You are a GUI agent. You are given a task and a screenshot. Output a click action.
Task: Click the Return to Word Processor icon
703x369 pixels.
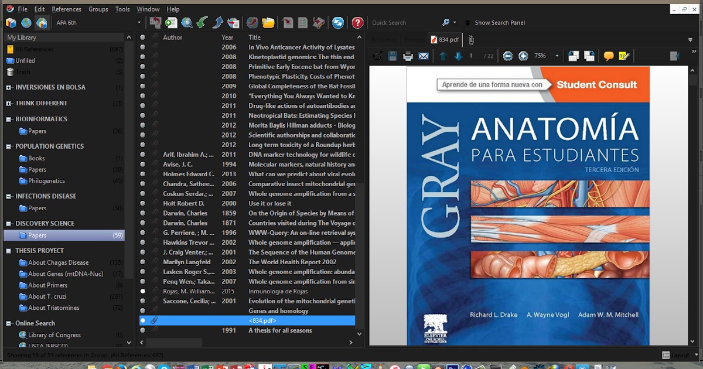(318, 23)
